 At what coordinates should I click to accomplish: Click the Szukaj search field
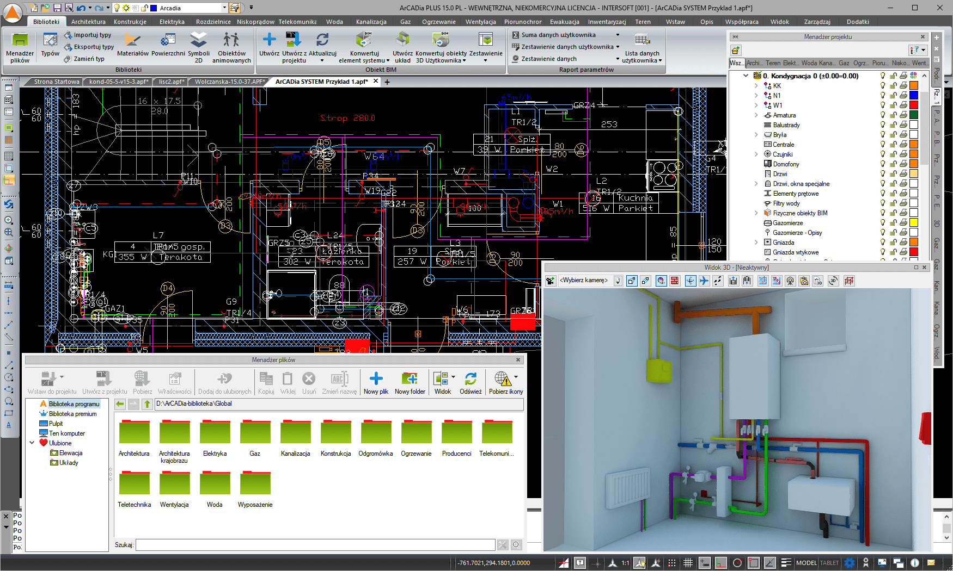[315, 545]
